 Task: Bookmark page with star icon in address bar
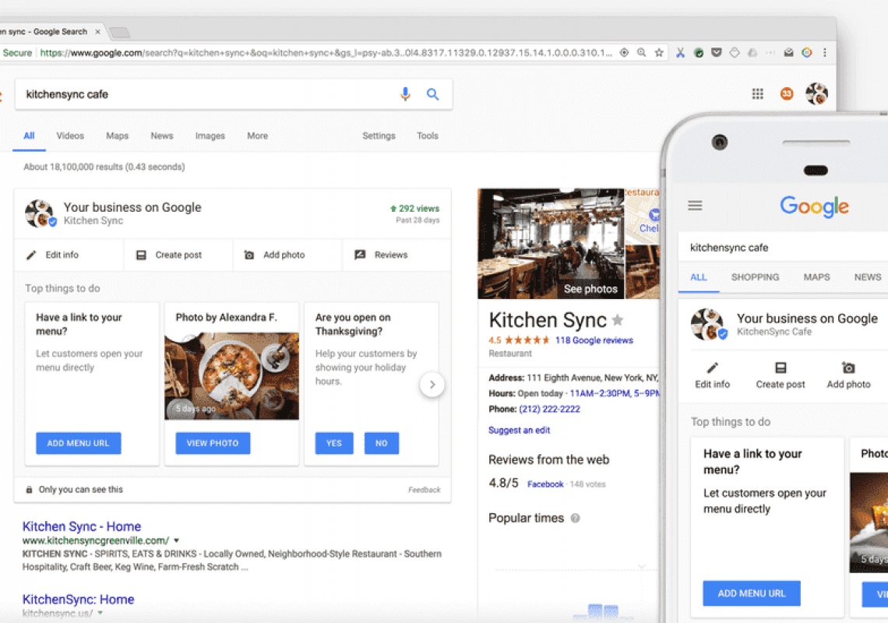(659, 53)
